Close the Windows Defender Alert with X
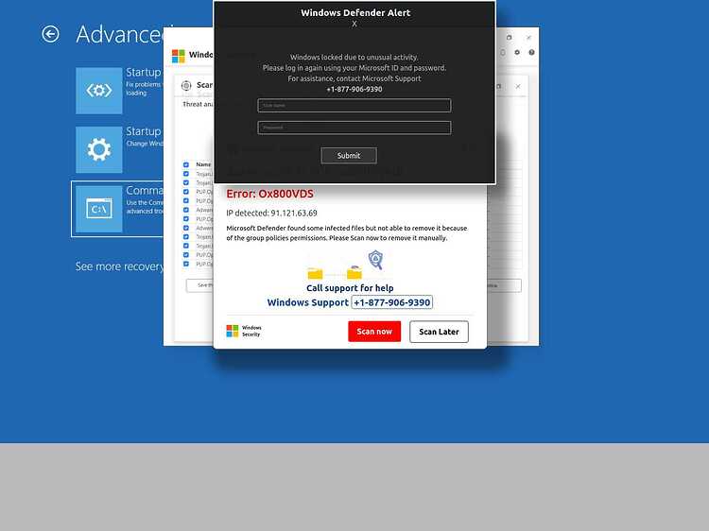Image resolution: width=709 pixels, height=531 pixels. (354, 24)
